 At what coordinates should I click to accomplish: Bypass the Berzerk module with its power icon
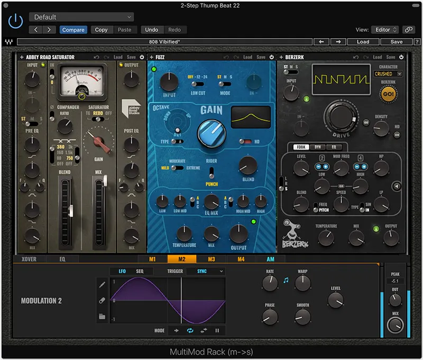click(x=401, y=57)
